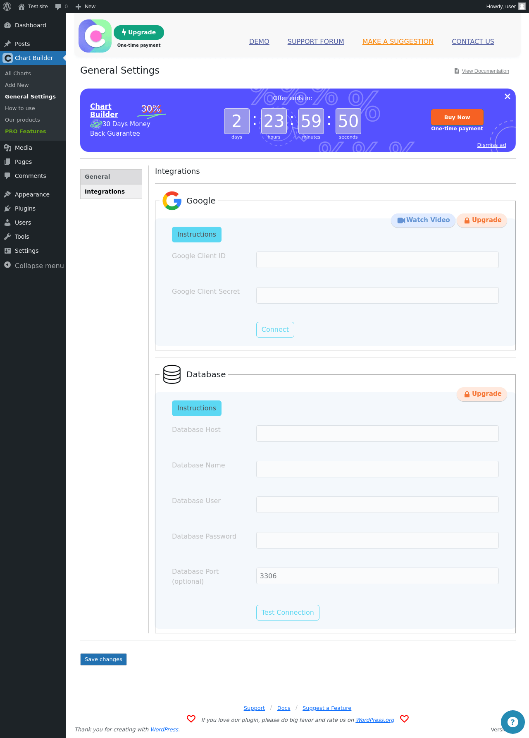
Task: Open Posts in the sidebar
Action: 33,44
